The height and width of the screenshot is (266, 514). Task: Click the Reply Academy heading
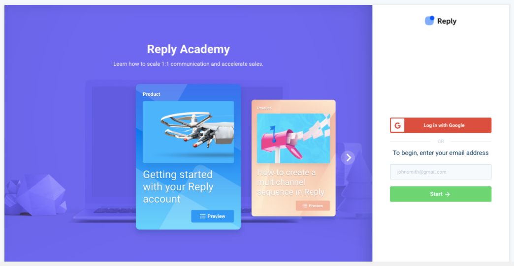tap(188, 49)
